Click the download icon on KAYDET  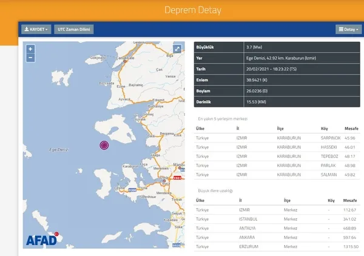point(26,29)
